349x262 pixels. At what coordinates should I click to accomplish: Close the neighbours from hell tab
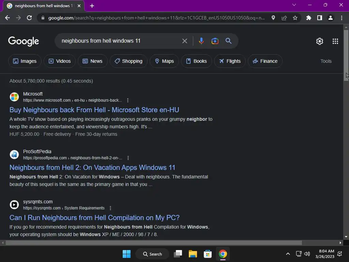[79, 6]
